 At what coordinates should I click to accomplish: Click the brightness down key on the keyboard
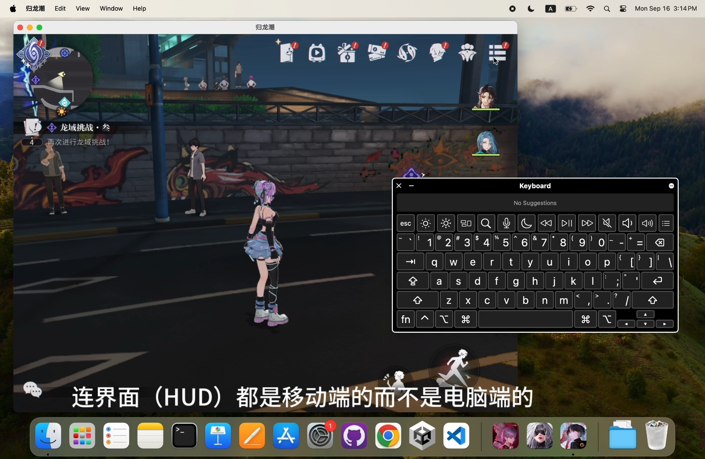[426, 223]
